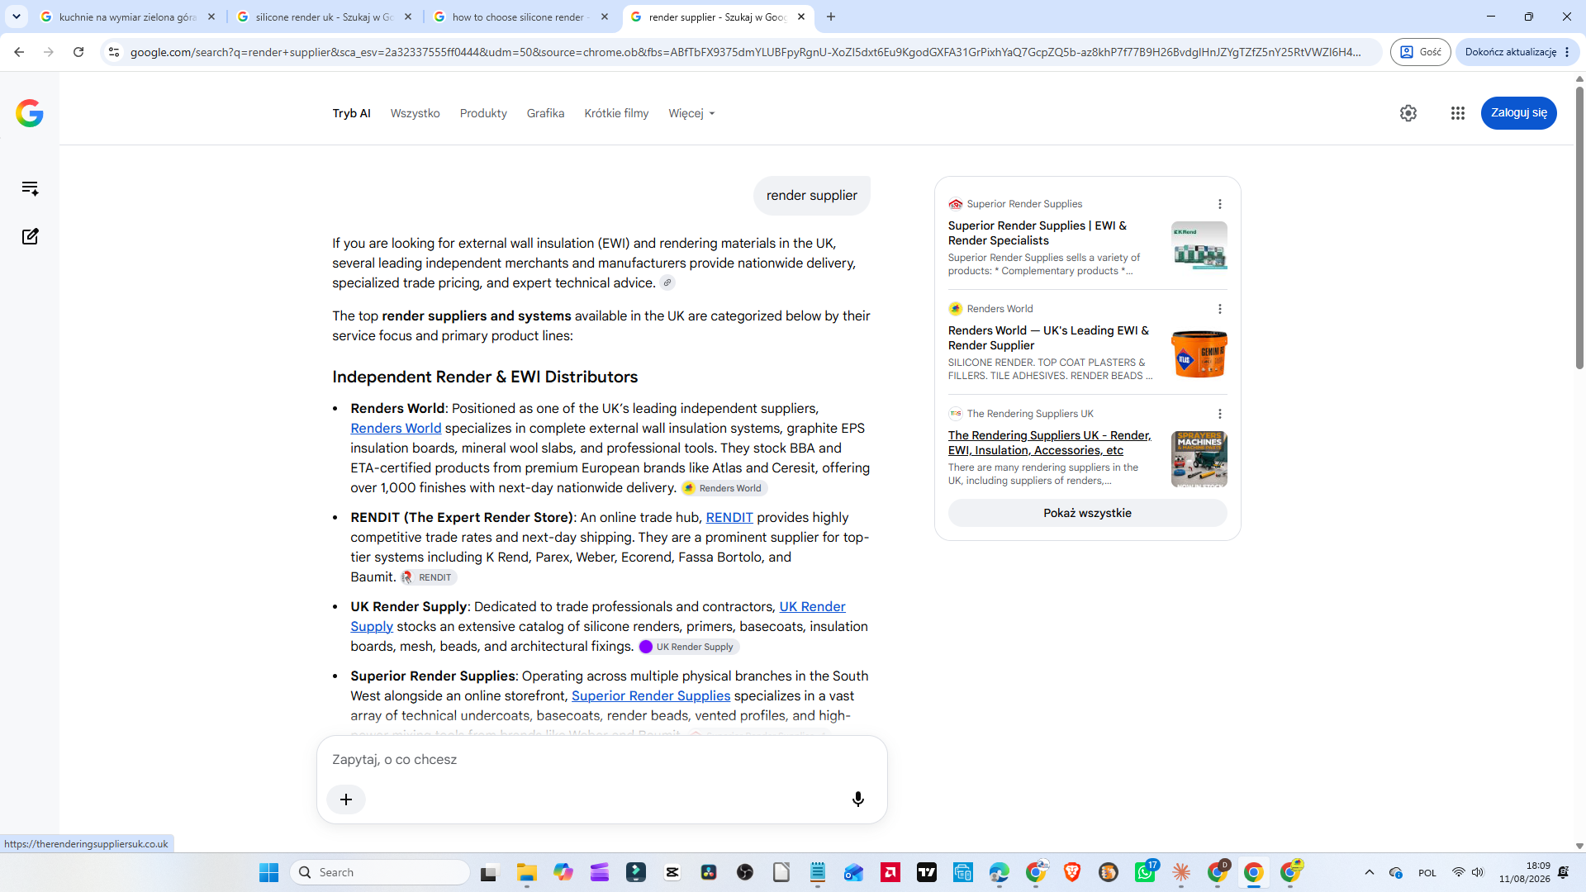Switch to Wszystko tab

tap(415, 113)
